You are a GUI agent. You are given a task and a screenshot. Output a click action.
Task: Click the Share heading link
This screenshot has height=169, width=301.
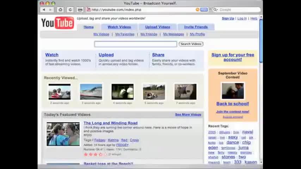(158, 55)
